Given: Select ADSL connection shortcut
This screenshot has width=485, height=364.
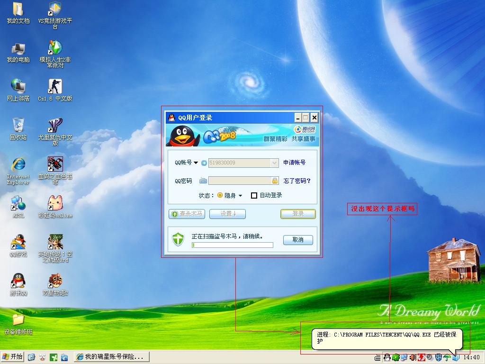Looking at the screenshot, I should 18,207.
